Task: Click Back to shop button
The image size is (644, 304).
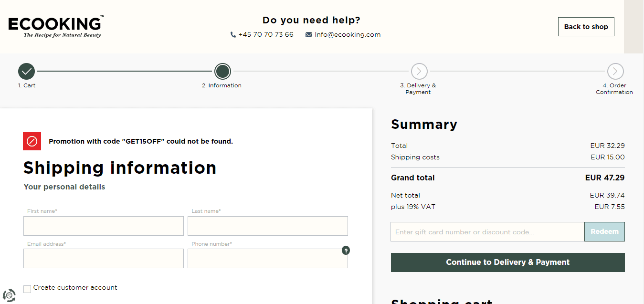Action: [x=586, y=27]
